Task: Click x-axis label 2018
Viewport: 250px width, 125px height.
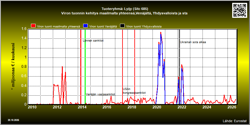Action: point(132,107)
